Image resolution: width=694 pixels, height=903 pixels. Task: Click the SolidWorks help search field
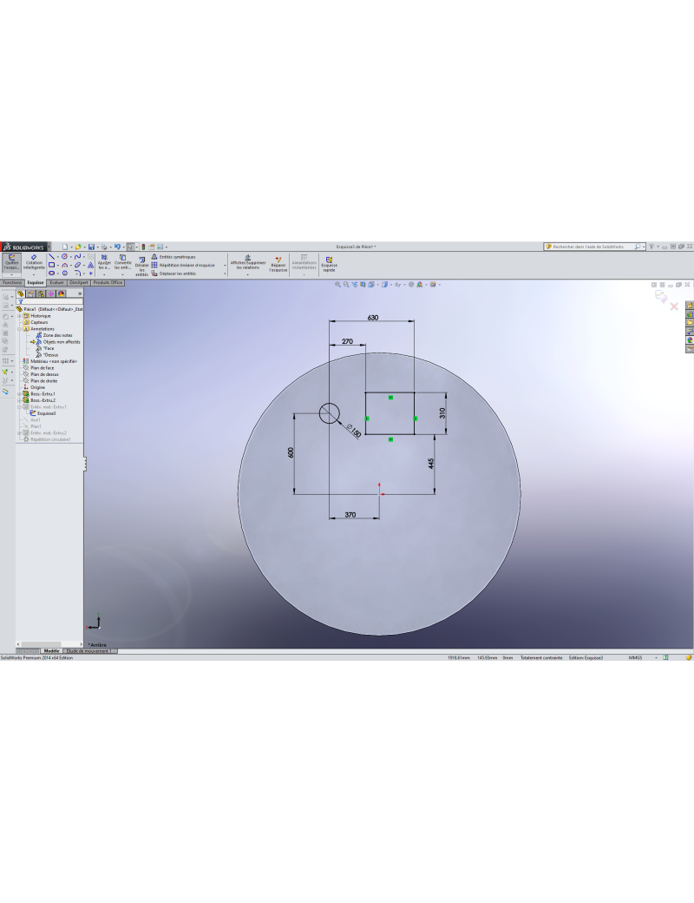pos(592,247)
